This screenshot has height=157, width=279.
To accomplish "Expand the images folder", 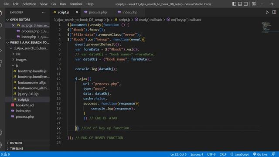I will [27, 60].
